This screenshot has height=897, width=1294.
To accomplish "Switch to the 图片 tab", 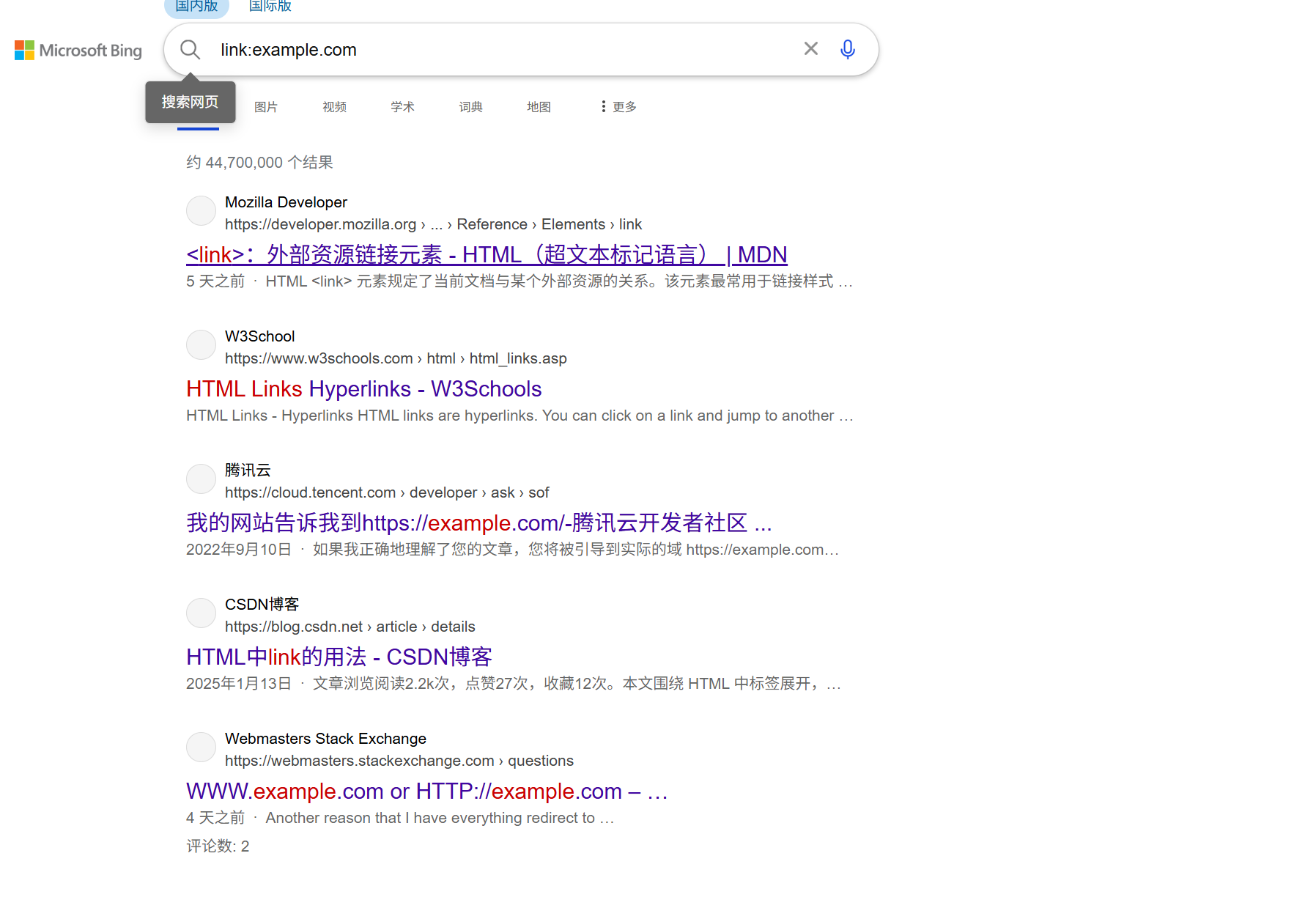I will pos(265,106).
